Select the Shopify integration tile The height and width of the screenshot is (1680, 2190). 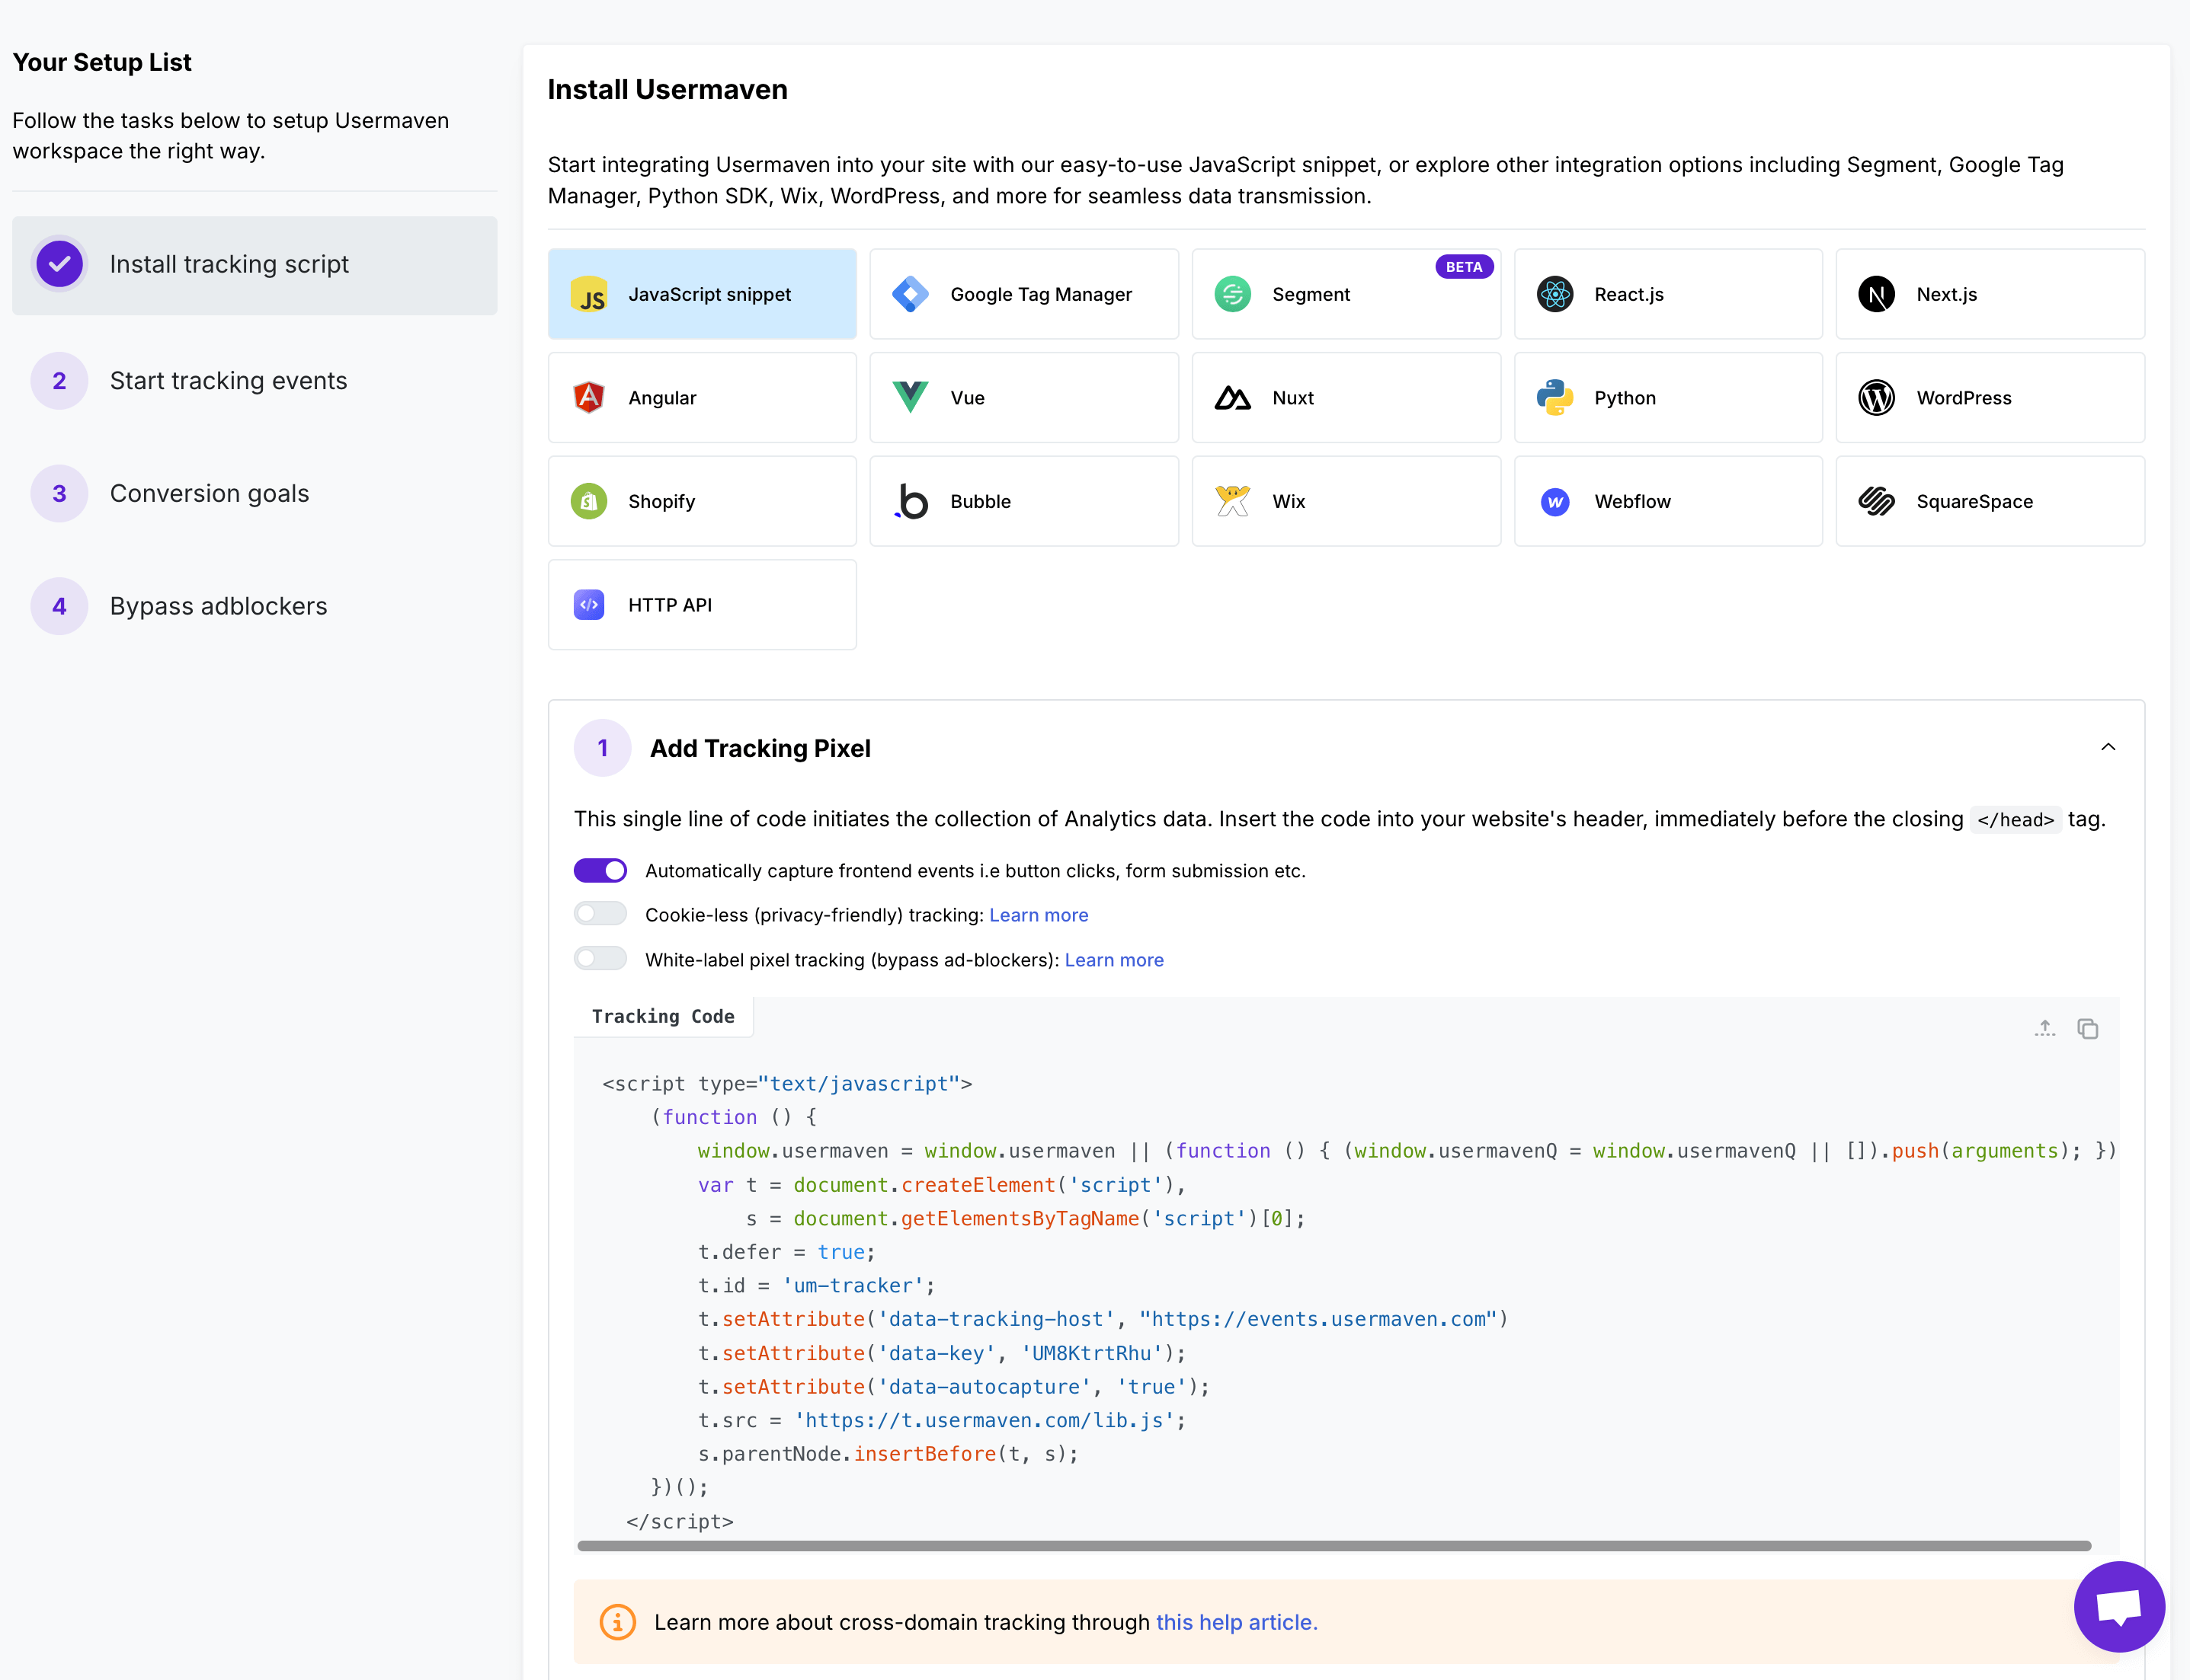point(701,501)
